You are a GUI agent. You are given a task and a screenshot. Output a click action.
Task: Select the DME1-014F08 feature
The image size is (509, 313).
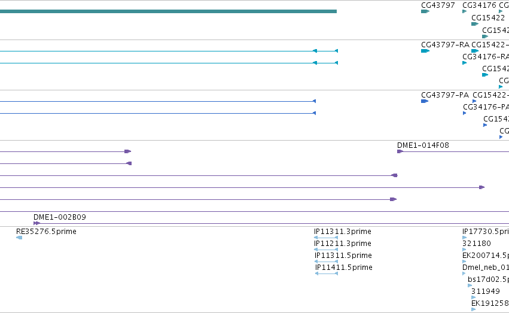(423, 145)
